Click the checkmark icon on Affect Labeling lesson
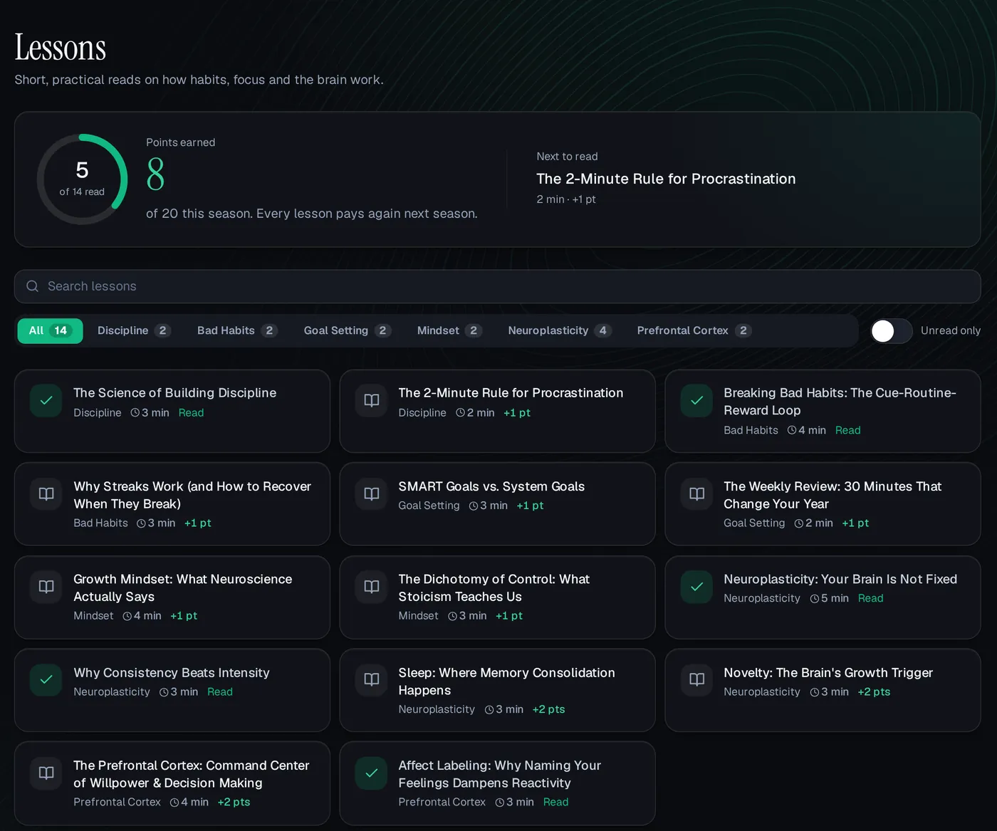This screenshot has width=997, height=831. pyautogui.click(x=372, y=773)
